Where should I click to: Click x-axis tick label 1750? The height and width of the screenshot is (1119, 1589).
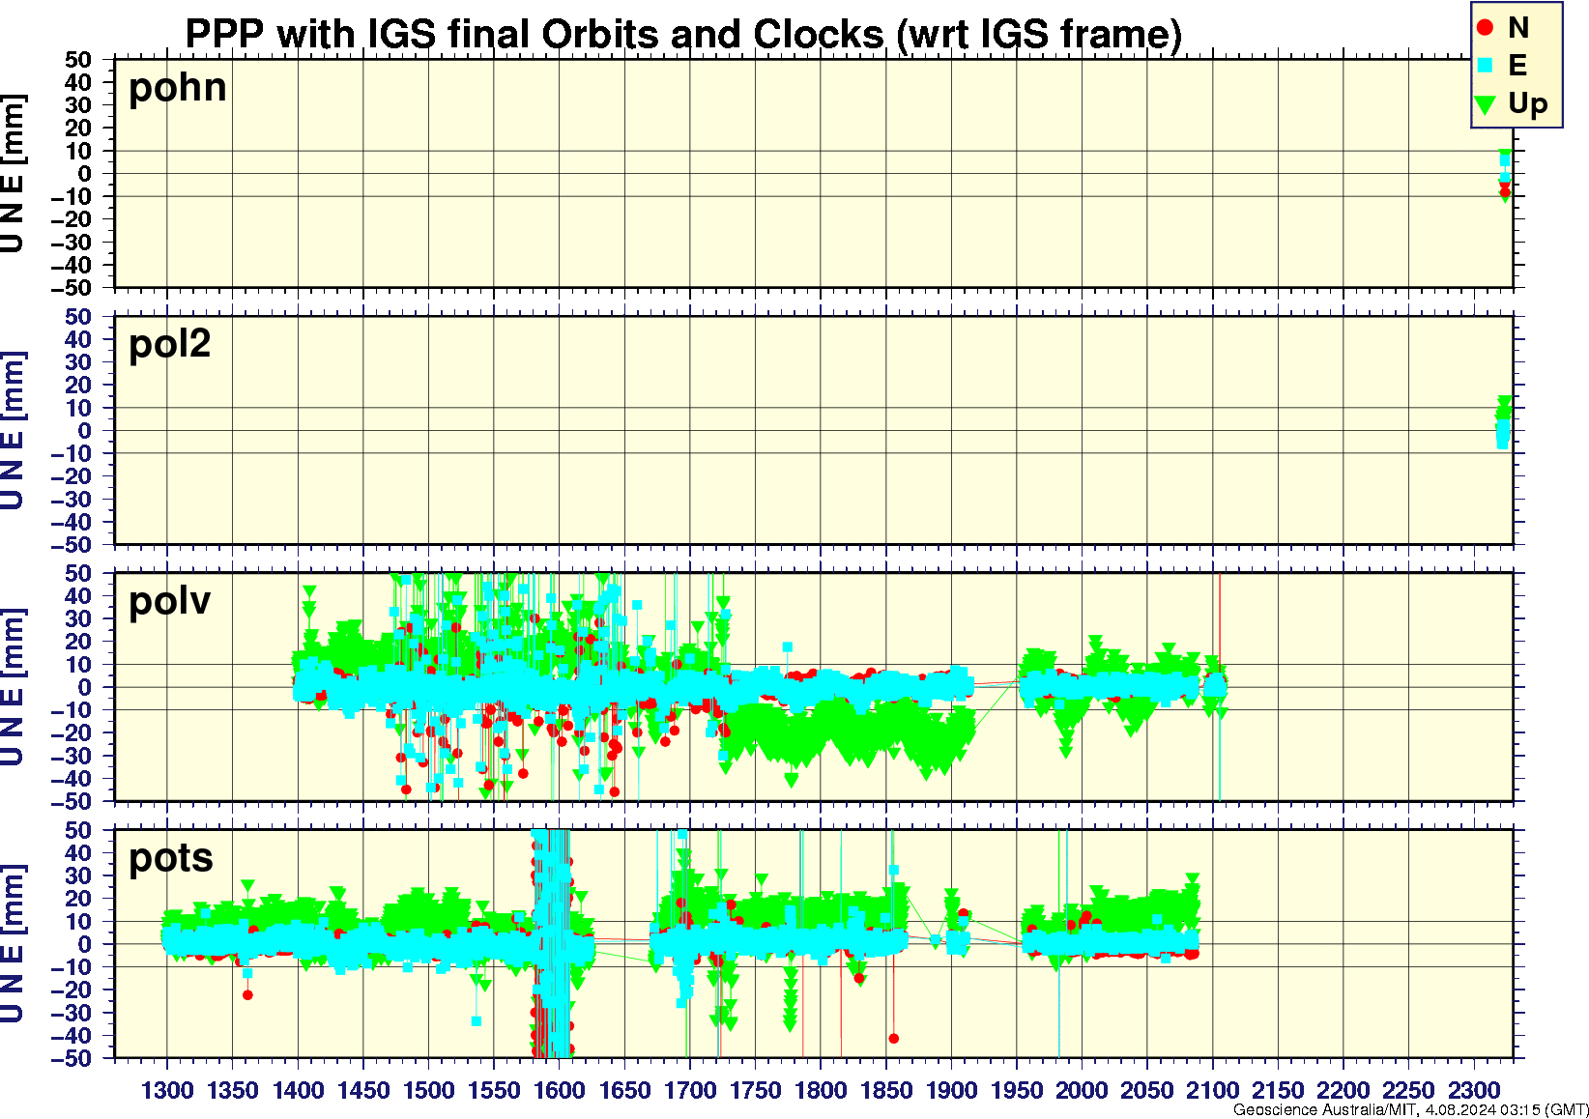(x=755, y=1091)
